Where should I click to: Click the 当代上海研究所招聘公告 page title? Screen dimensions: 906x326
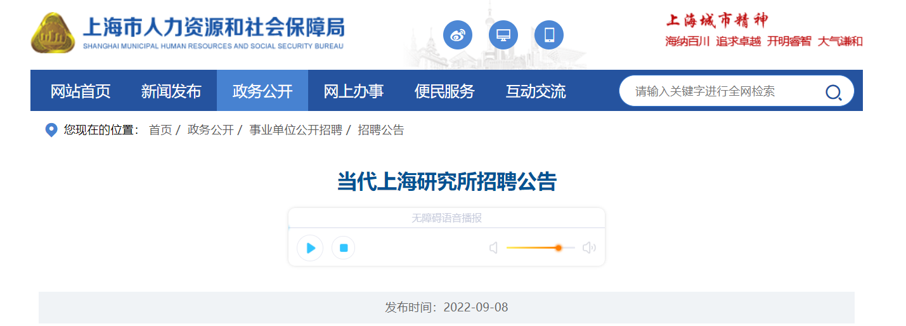click(x=446, y=182)
